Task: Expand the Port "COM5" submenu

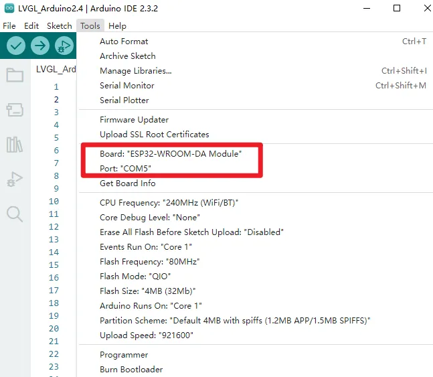Action: [x=126, y=168]
